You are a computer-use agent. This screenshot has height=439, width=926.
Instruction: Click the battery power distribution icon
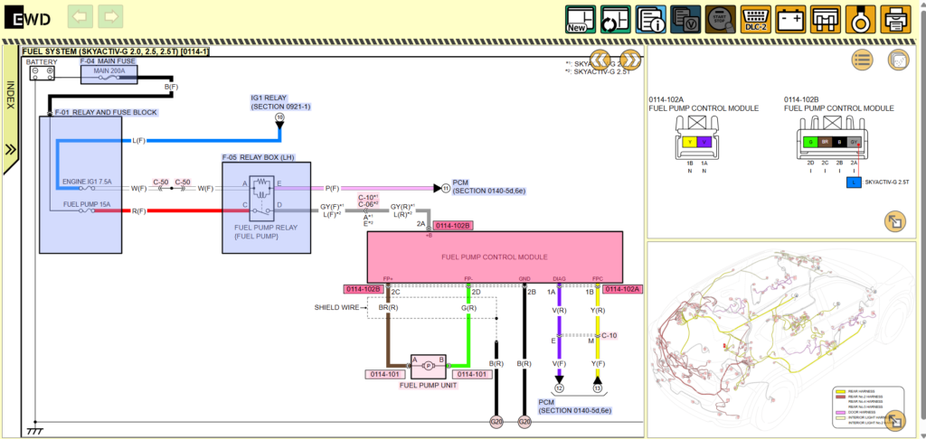(790, 19)
